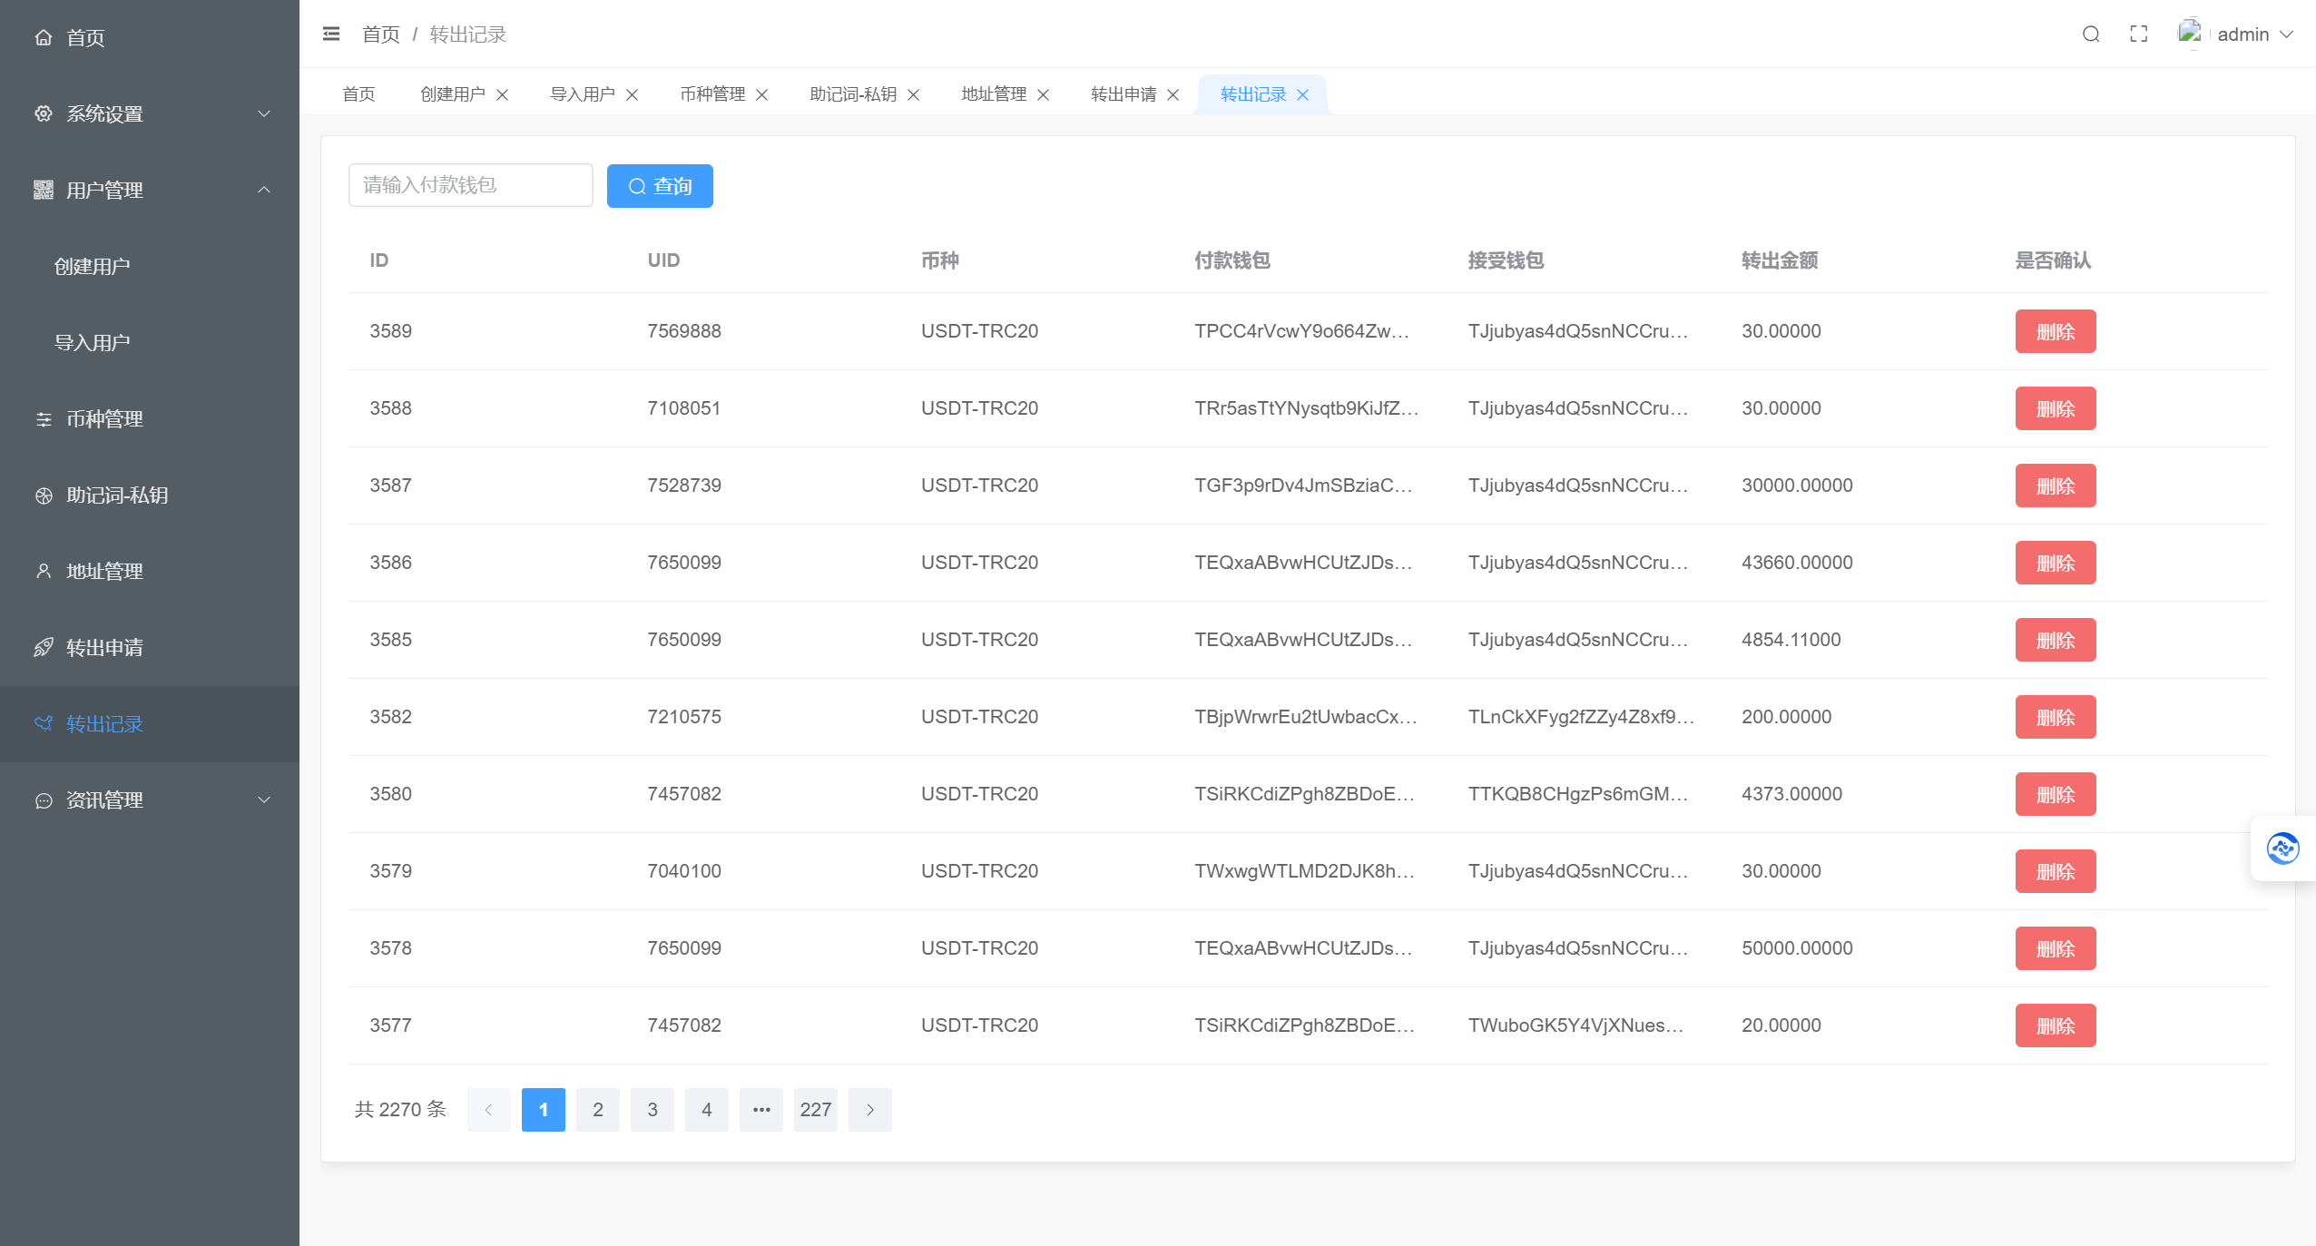Open the search icon in top bar
Image resolution: width=2316 pixels, height=1246 pixels.
(x=2091, y=34)
